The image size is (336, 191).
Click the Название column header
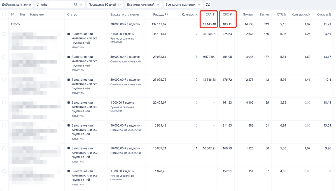(x=37, y=15)
